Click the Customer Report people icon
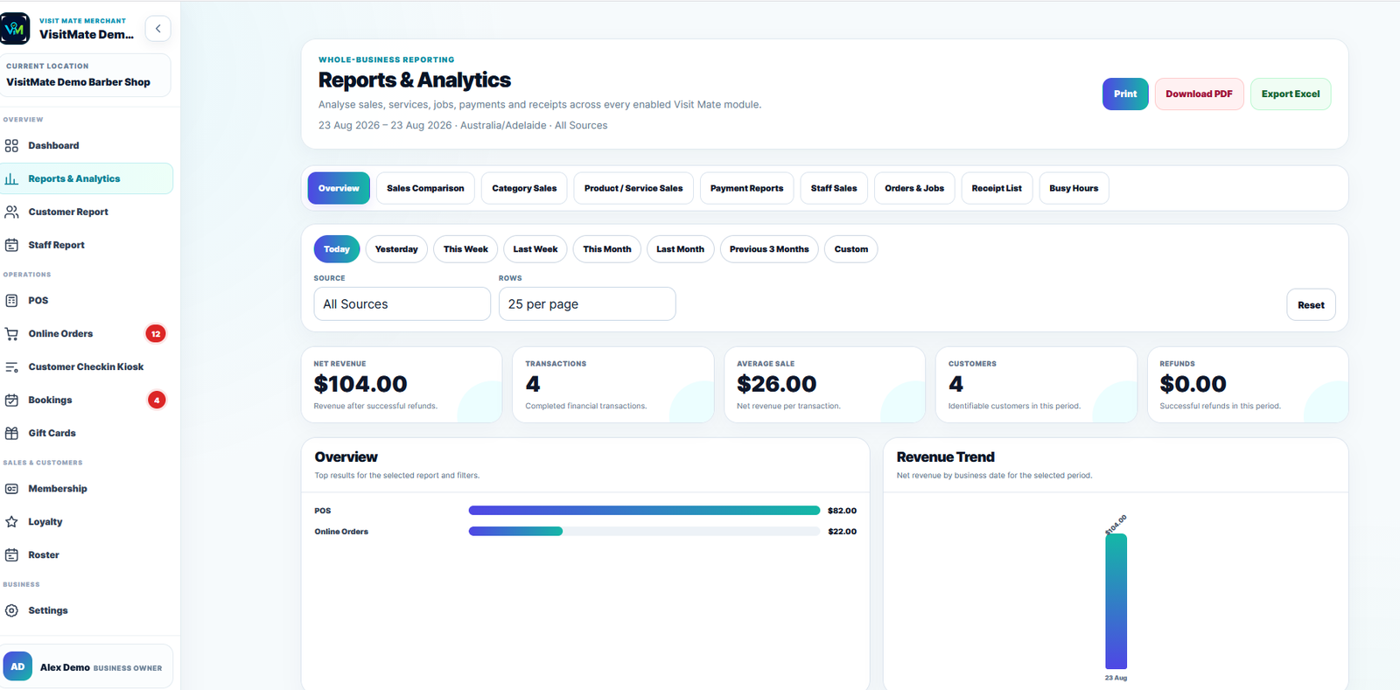This screenshot has width=1400, height=690. coord(11,212)
